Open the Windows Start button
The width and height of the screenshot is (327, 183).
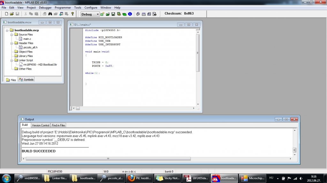click(6, 178)
